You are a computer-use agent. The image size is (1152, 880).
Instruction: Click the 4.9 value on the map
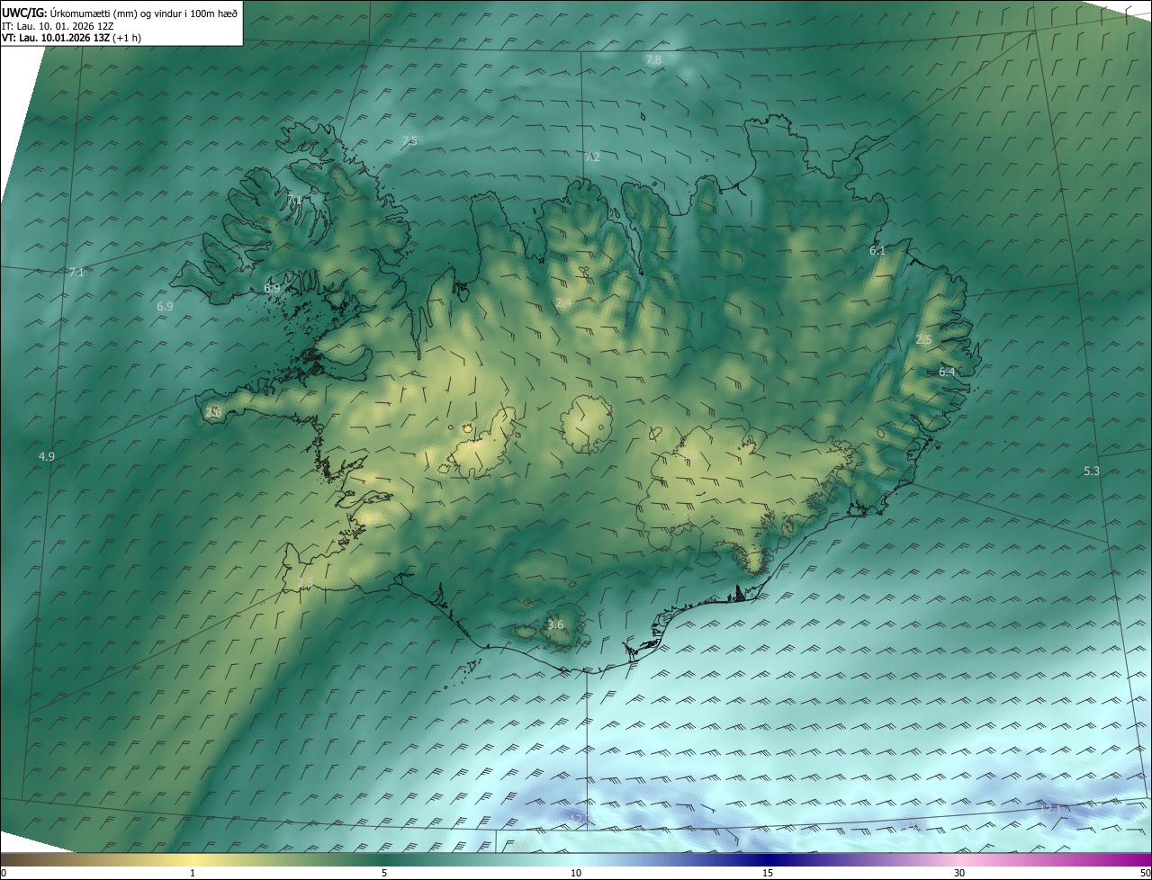pos(46,457)
